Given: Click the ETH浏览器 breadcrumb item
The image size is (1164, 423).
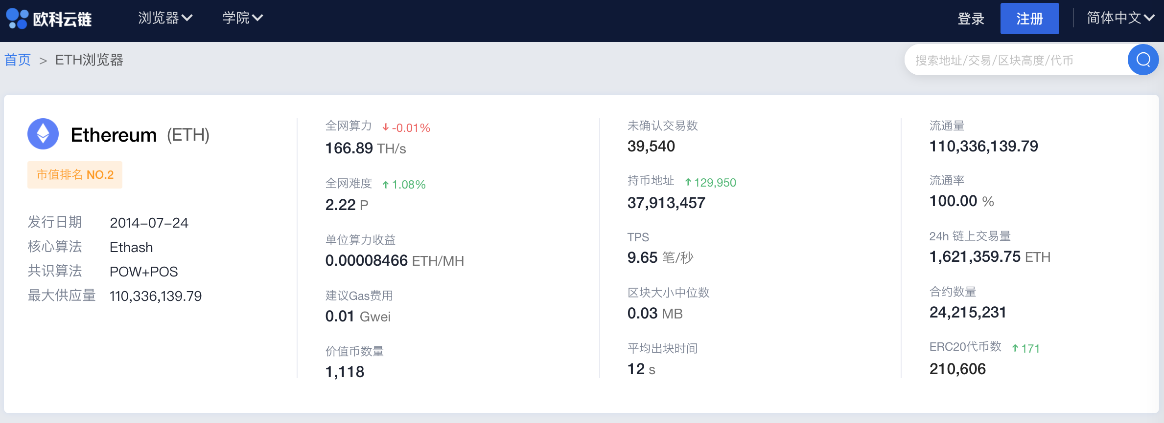Looking at the screenshot, I should point(89,60).
